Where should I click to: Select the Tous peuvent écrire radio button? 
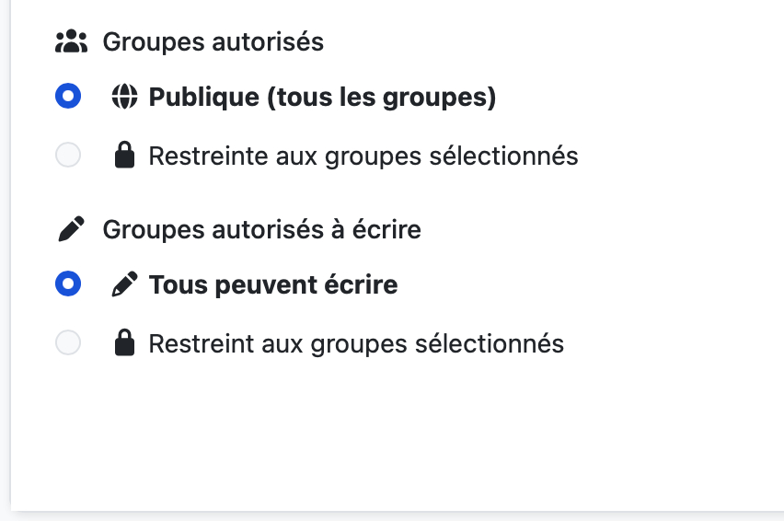pos(68,284)
